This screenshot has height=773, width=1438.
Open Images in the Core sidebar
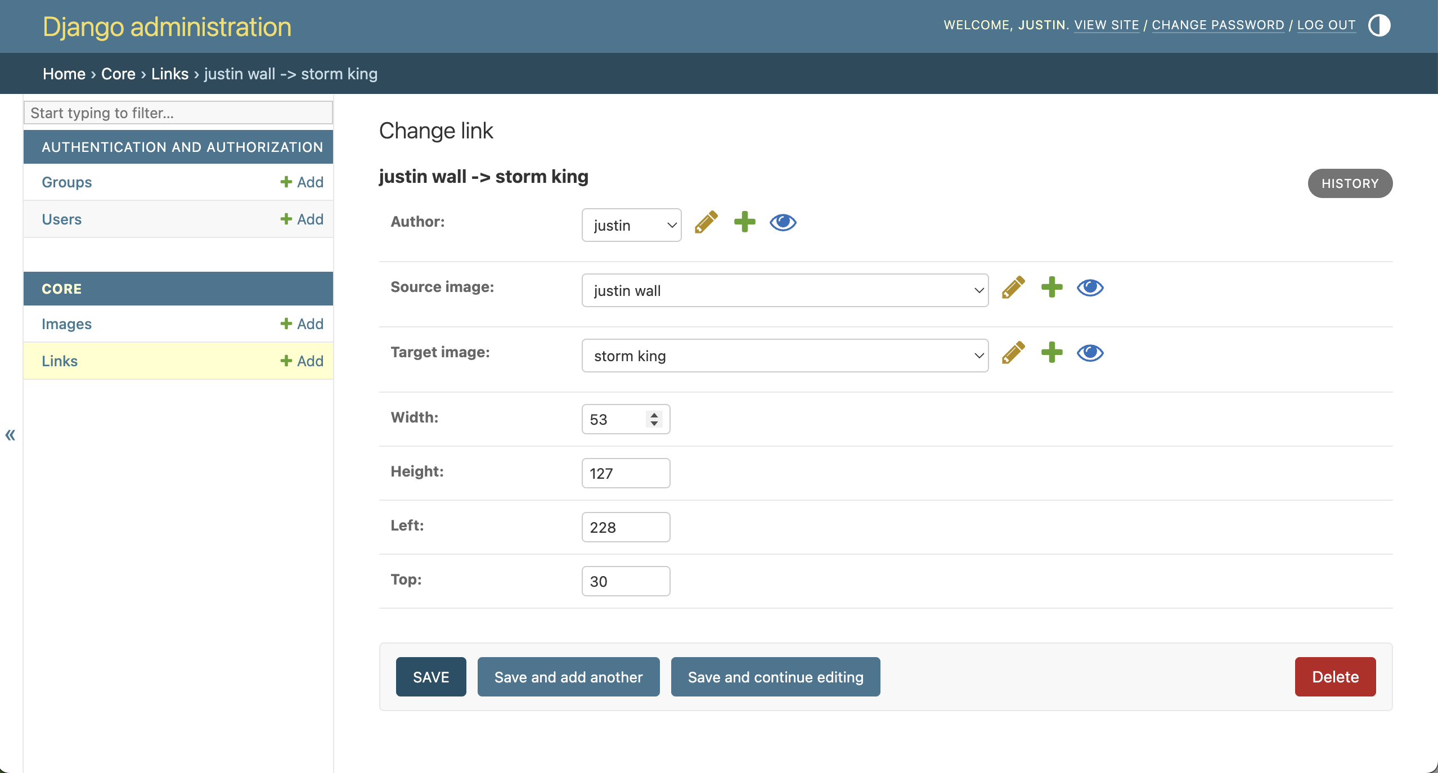pos(66,323)
